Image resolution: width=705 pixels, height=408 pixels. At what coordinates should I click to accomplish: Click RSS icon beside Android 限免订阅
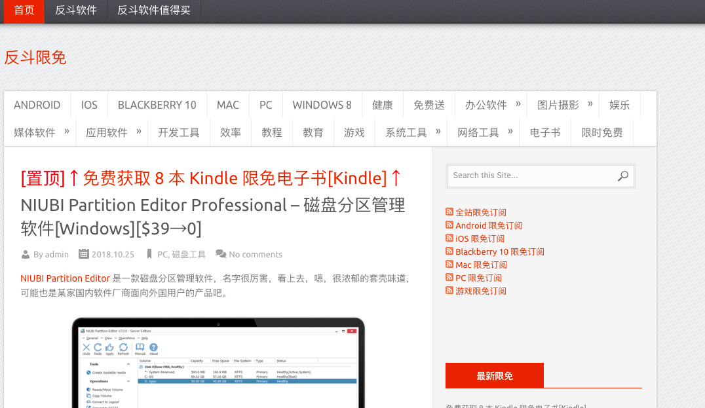pyautogui.click(x=449, y=225)
